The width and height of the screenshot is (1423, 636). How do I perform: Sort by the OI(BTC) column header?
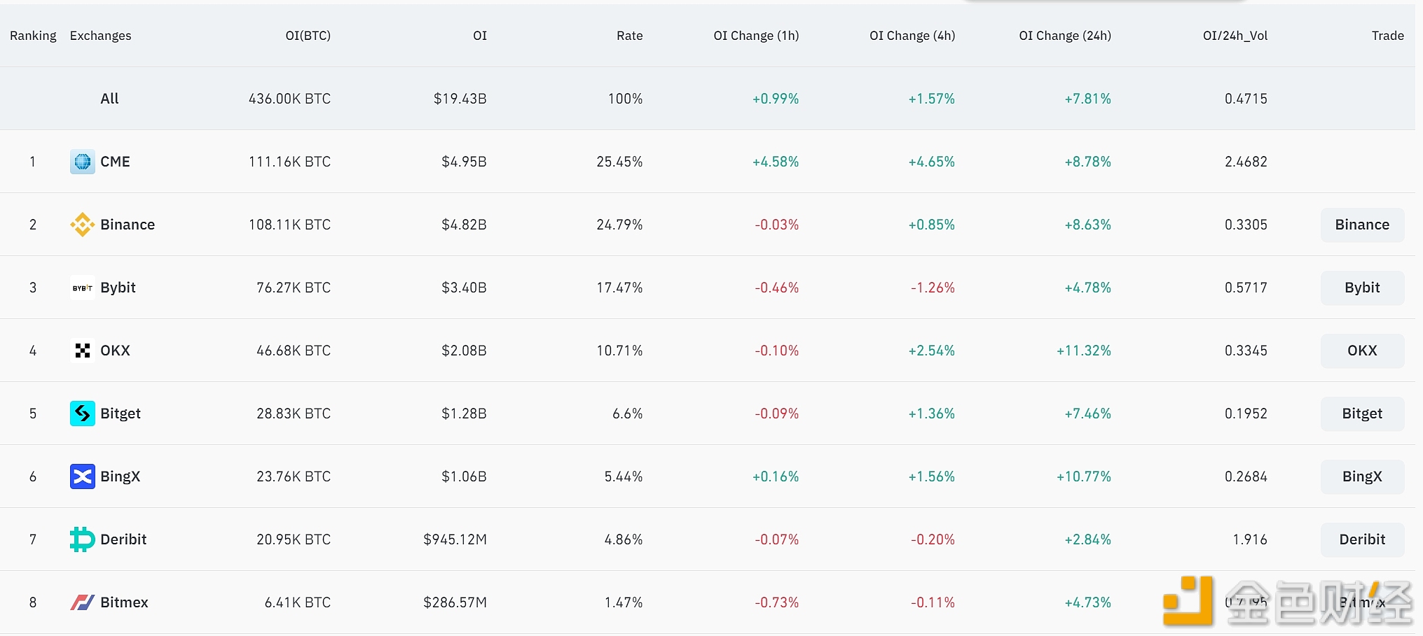pos(308,36)
